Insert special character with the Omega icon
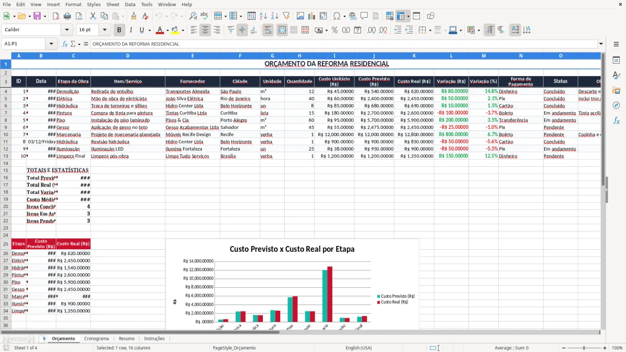 click(336, 16)
